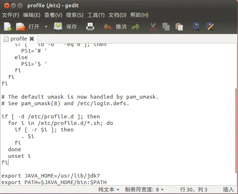Click the line 'done'
The image size is (238, 194).
[15, 149]
